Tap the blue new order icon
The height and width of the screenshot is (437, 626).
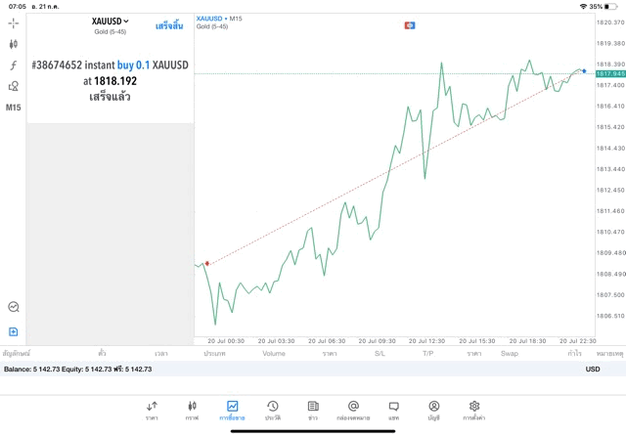pyautogui.click(x=14, y=331)
